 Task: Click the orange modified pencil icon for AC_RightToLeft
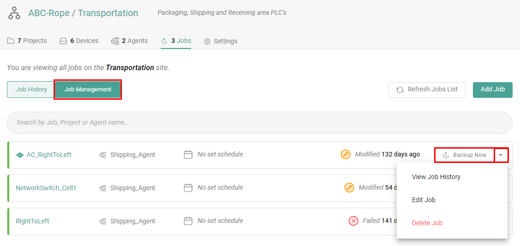pyautogui.click(x=345, y=155)
